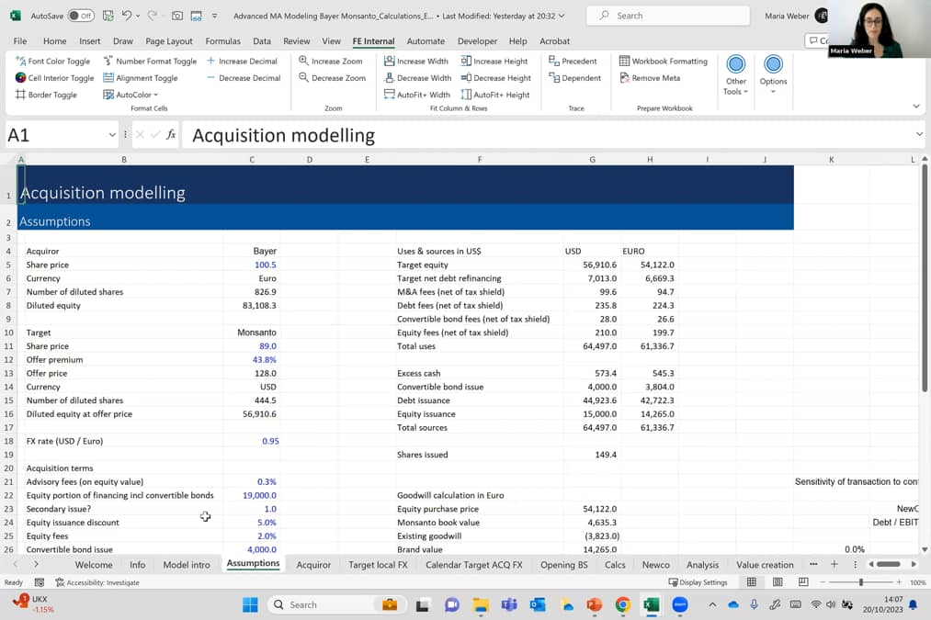Open the AutoColor dropdown
This screenshot has width=931, height=620.
tap(131, 95)
